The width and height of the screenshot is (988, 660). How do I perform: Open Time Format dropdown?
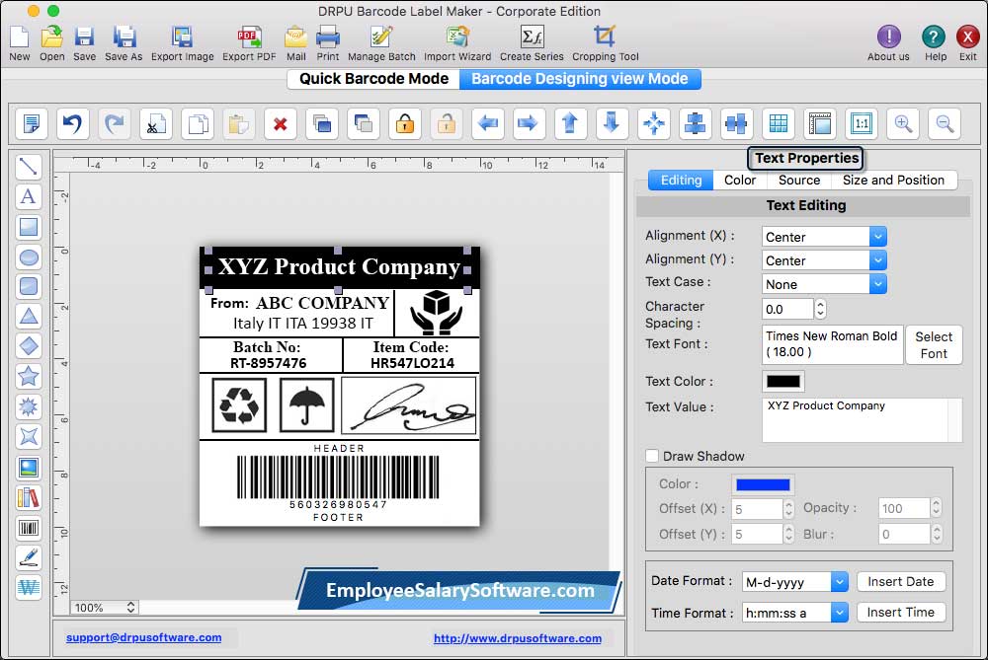[795, 613]
